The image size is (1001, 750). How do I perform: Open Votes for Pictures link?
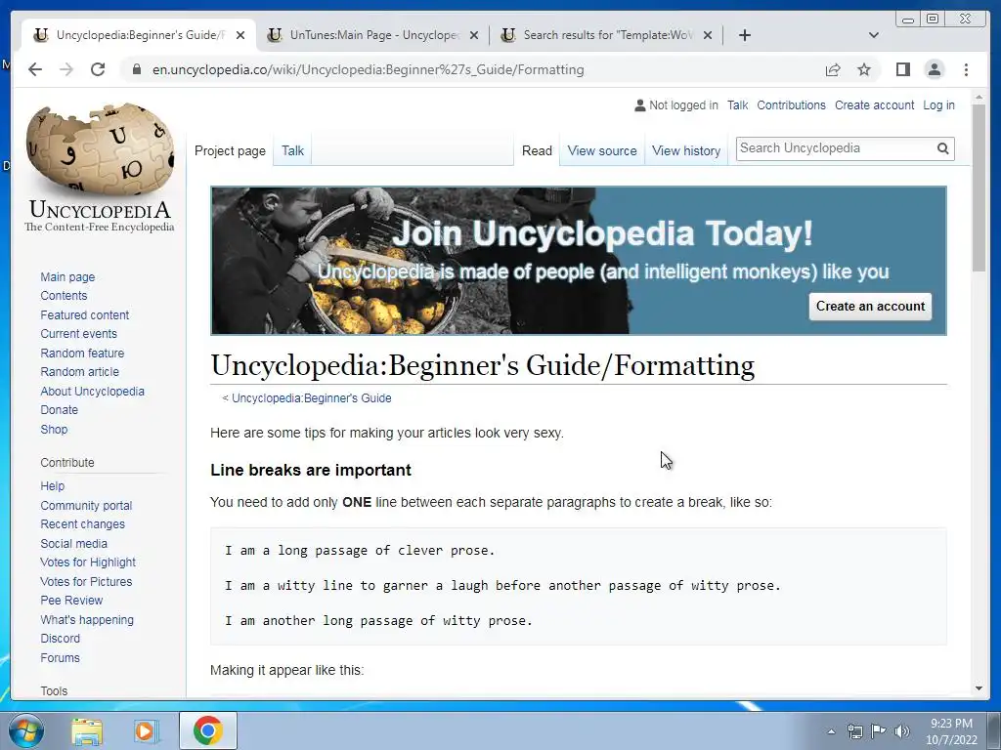pos(86,582)
